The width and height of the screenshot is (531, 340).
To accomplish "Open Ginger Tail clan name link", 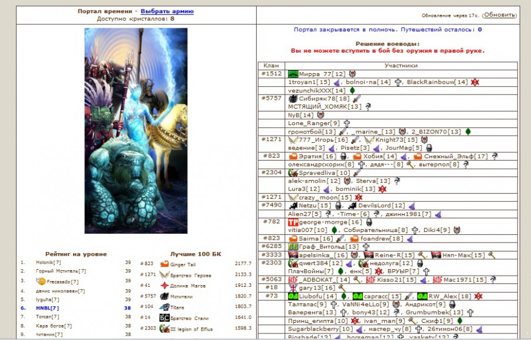I will pos(183,264).
